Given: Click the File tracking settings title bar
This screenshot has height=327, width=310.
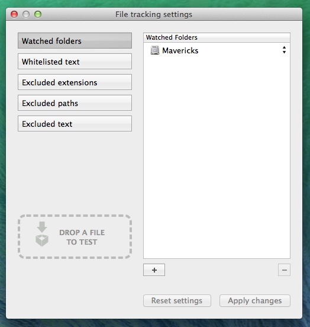Looking at the screenshot, I should (x=154, y=14).
